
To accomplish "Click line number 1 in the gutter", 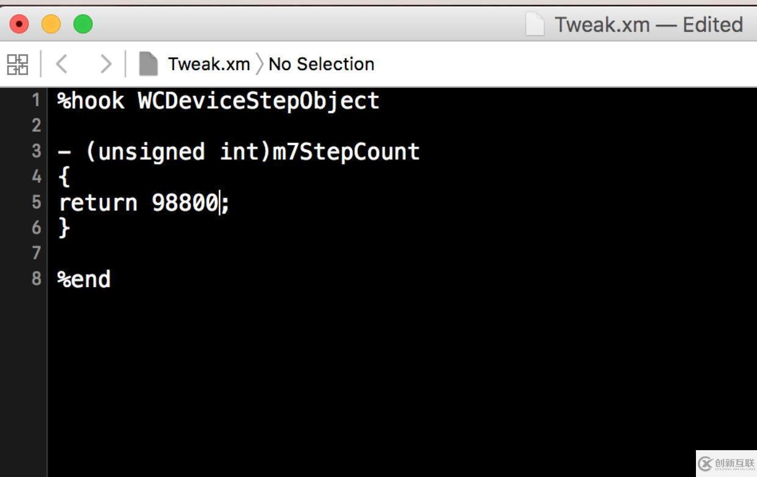I will (x=36, y=100).
